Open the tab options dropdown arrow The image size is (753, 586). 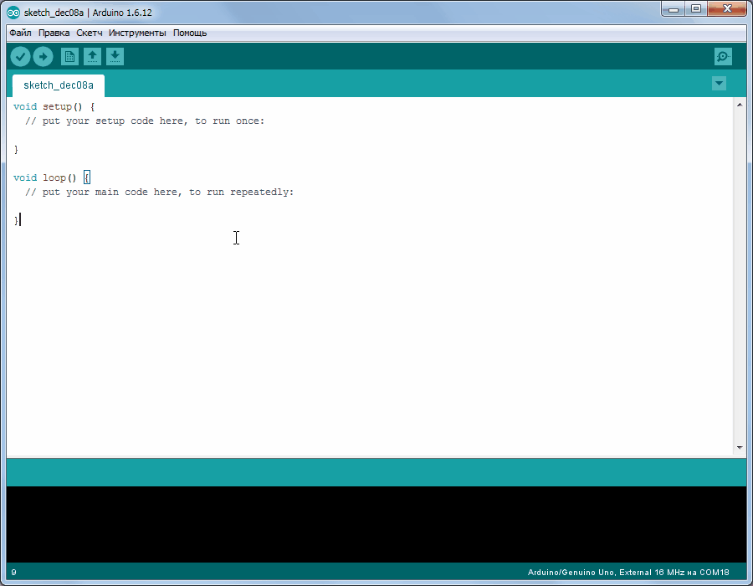tap(719, 84)
